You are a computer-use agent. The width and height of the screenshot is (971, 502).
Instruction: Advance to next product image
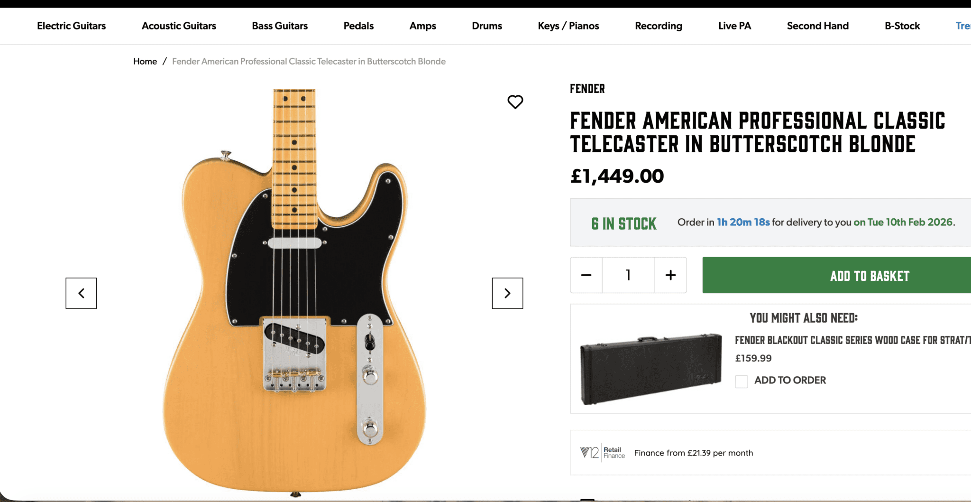pyautogui.click(x=507, y=293)
